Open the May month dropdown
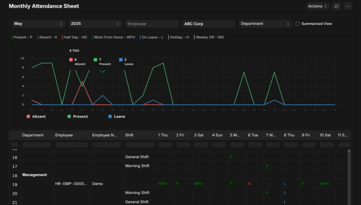Image resolution: width=361 pixels, height=205 pixels. click(39, 24)
